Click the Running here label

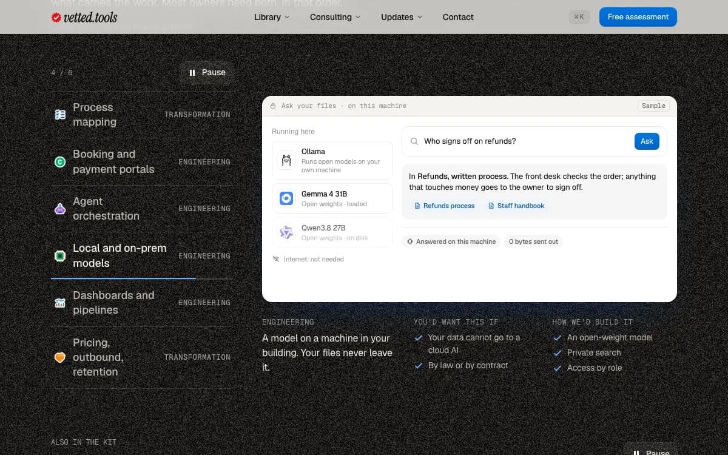pos(293,132)
